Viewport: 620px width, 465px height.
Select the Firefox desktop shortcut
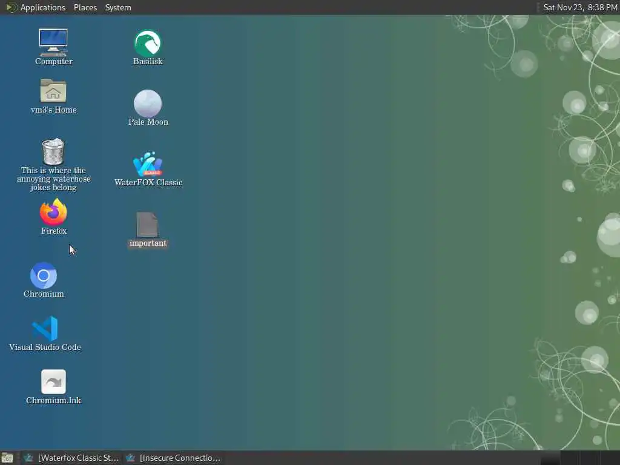(53, 213)
